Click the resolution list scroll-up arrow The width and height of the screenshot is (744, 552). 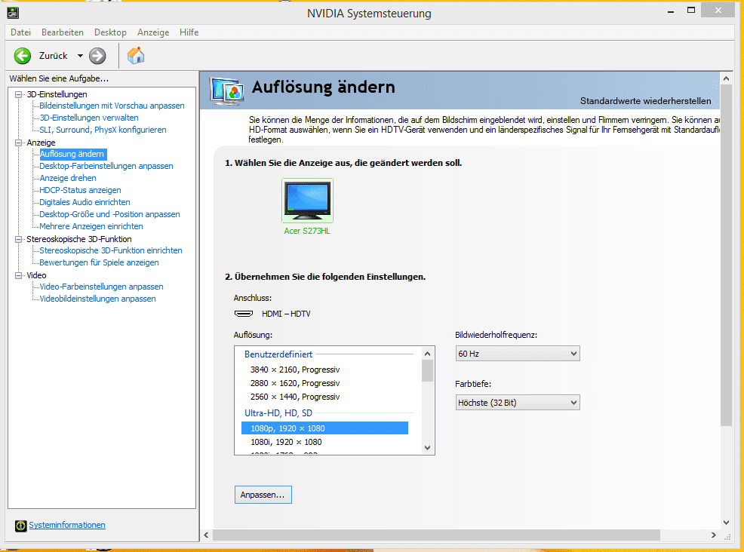coord(428,354)
